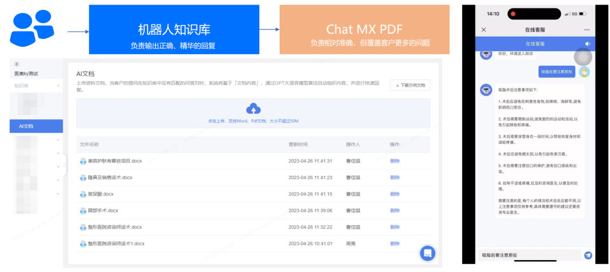The width and height of the screenshot is (610, 272).
Task: Click the 更新时间 column header
Action: coord(298,144)
